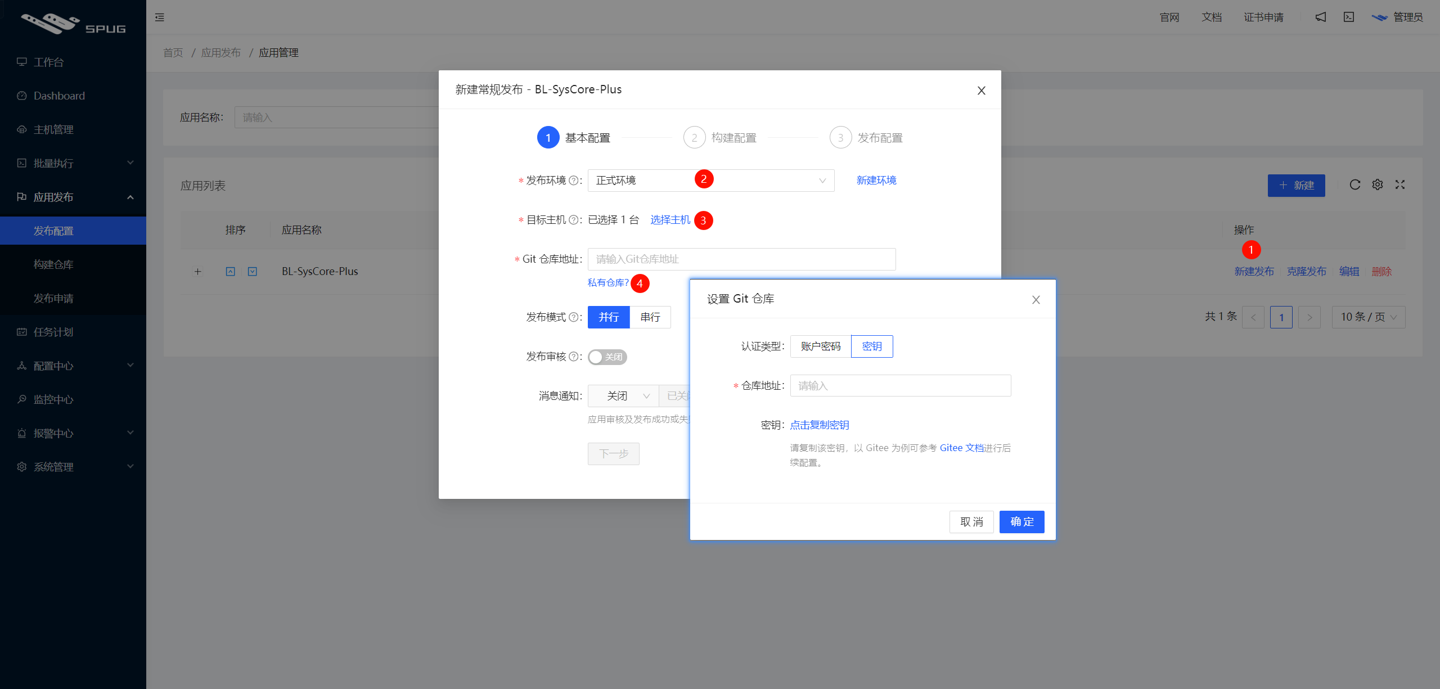Viewport: 1440px width, 689px height.
Task: Click the 点击复制密钥 link
Action: 820,425
